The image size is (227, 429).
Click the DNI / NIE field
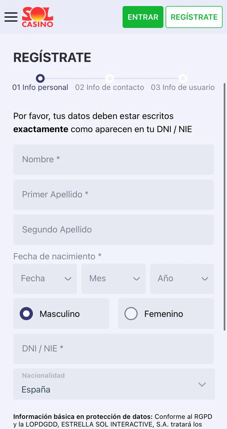click(x=113, y=349)
